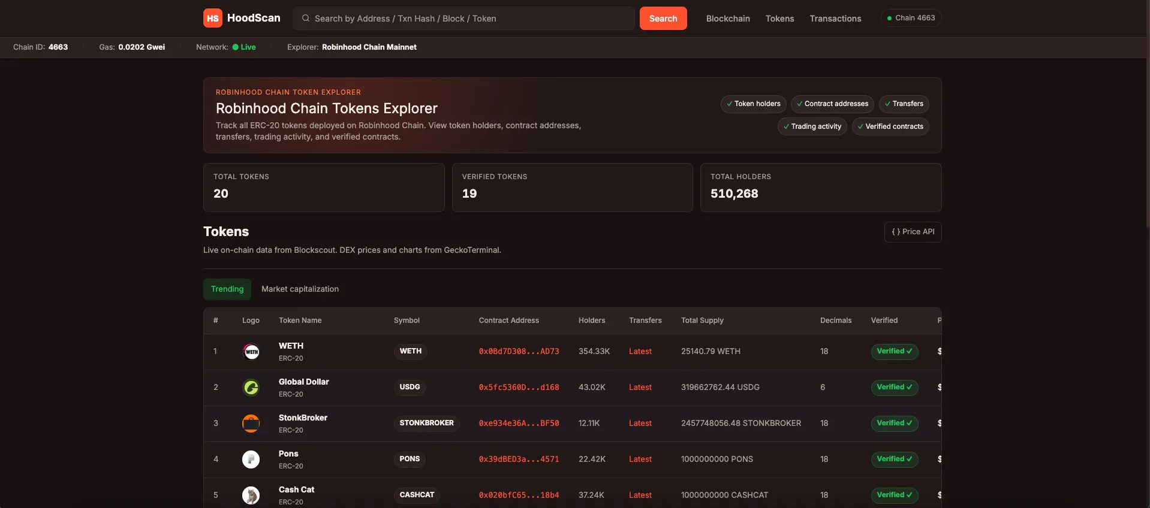This screenshot has height=508, width=1150.
Task: Click the Total Supply column header
Action: point(702,320)
